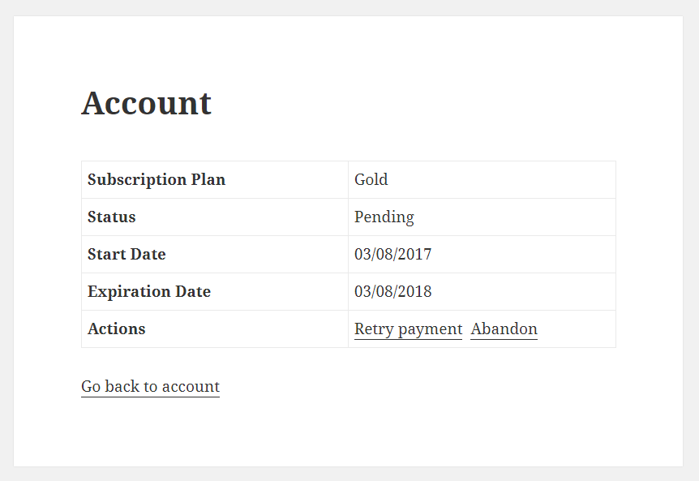Select the Actions row label
This screenshot has width=699, height=481.
pyautogui.click(x=116, y=329)
